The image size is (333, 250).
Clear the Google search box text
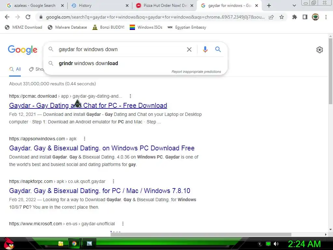click(189, 49)
